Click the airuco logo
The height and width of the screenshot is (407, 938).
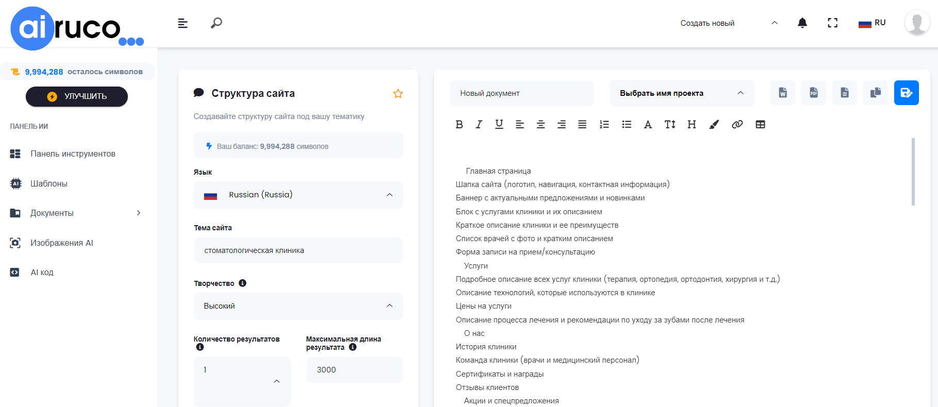pyautogui.click(x=77, y=28)
